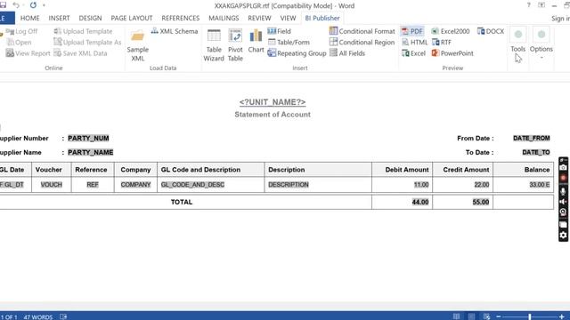Image resolution: width=570 pixels, height=320 pixels.
Task: Click Upload Template As
Action: pos(87,43)
